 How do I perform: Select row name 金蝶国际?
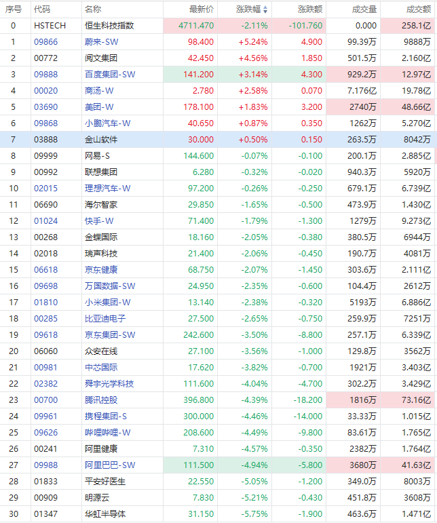(101, 237)
